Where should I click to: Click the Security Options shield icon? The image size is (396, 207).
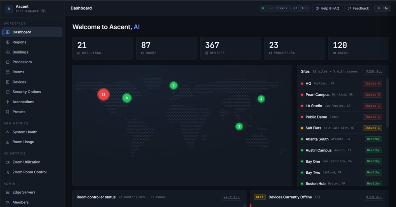click(8, 92)
